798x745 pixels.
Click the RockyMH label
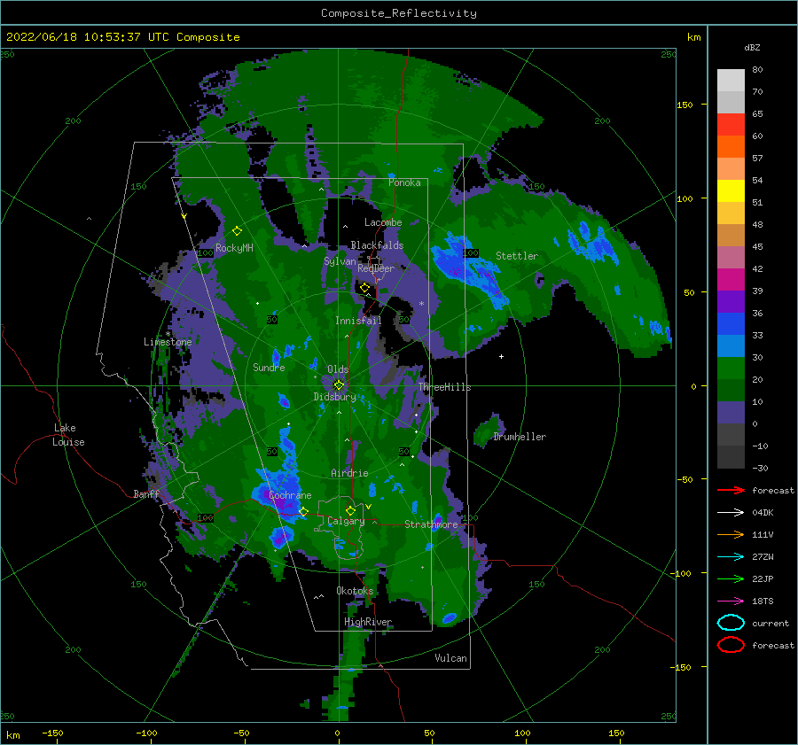(x=234, y=248)
